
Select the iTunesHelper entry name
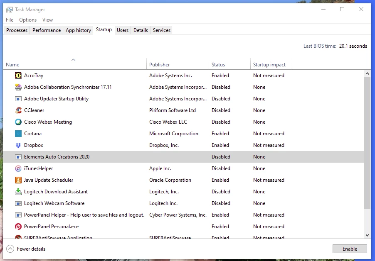tap(39, 168)
